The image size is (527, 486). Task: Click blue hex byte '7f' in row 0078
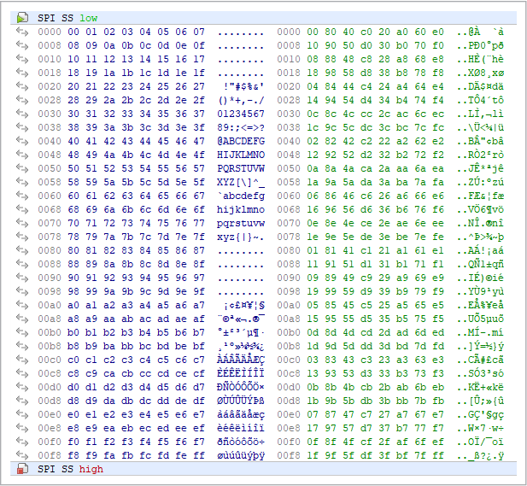[x=199, y=237]
